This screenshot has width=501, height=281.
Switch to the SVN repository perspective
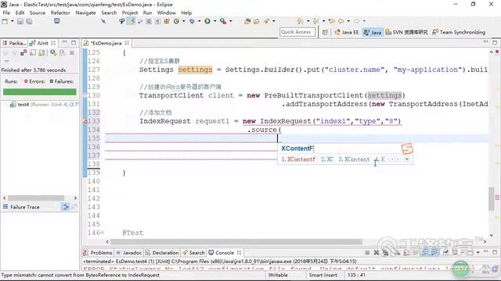point(406,32)
